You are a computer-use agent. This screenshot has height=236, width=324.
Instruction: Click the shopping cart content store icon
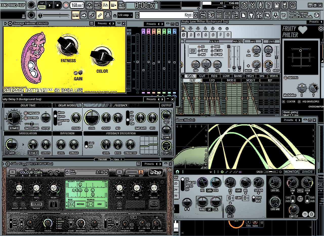click(x=283, y=15)
